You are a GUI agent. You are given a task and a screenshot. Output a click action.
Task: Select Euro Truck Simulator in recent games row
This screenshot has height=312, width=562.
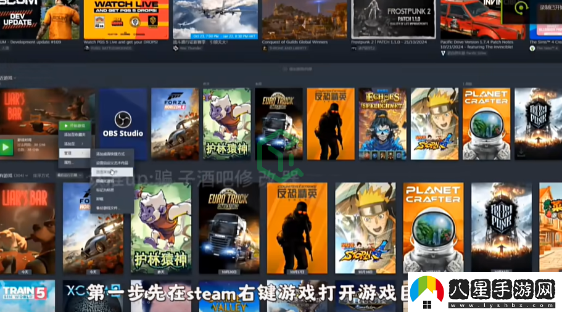pyautogui.click(x=279, y=124)
